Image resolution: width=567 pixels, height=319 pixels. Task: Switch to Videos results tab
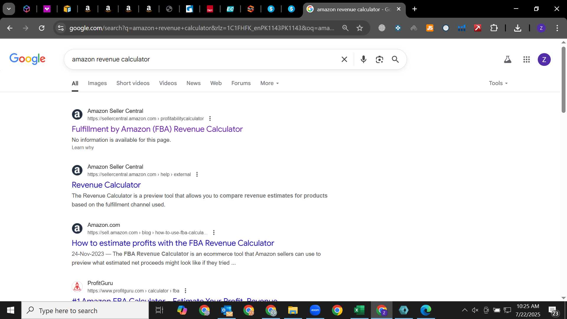click(x=168, y=83)
